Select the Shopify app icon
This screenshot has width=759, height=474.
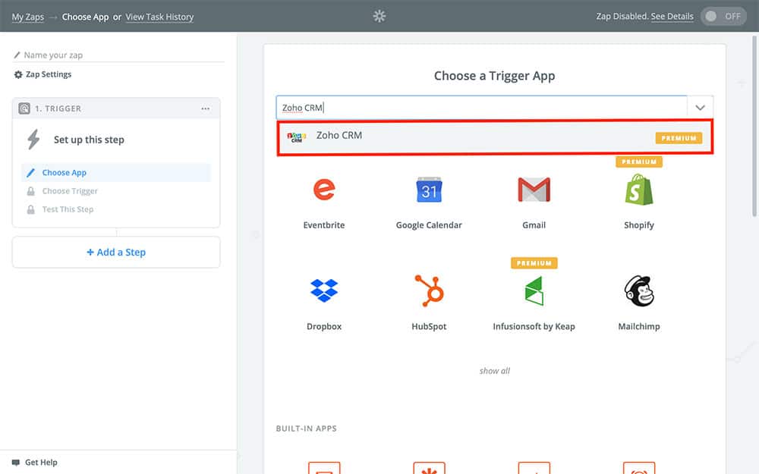pyautogui.click(x=638, y=190)
